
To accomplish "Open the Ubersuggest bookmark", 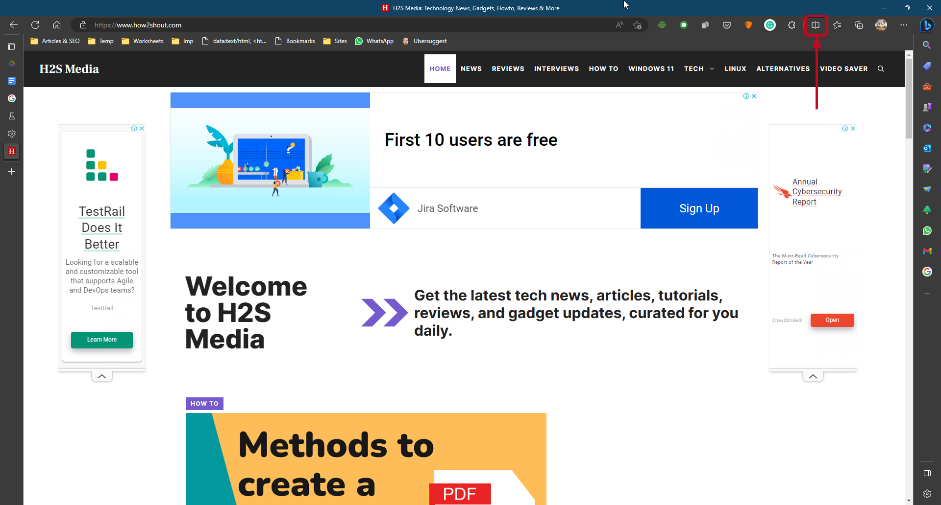I will (424, 41).
